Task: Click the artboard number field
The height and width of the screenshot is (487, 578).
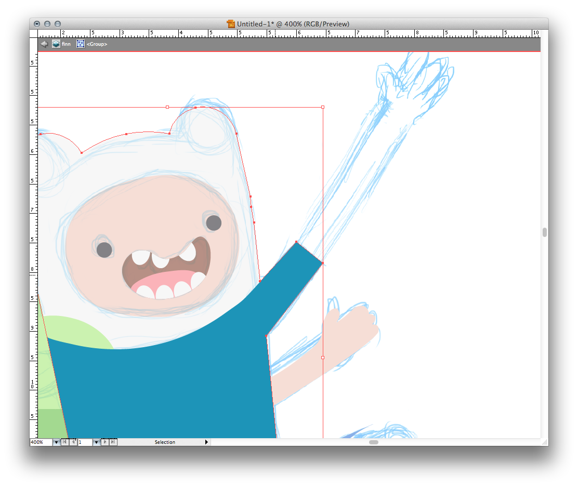Action: pyautogui.click(x=85, y=442)
